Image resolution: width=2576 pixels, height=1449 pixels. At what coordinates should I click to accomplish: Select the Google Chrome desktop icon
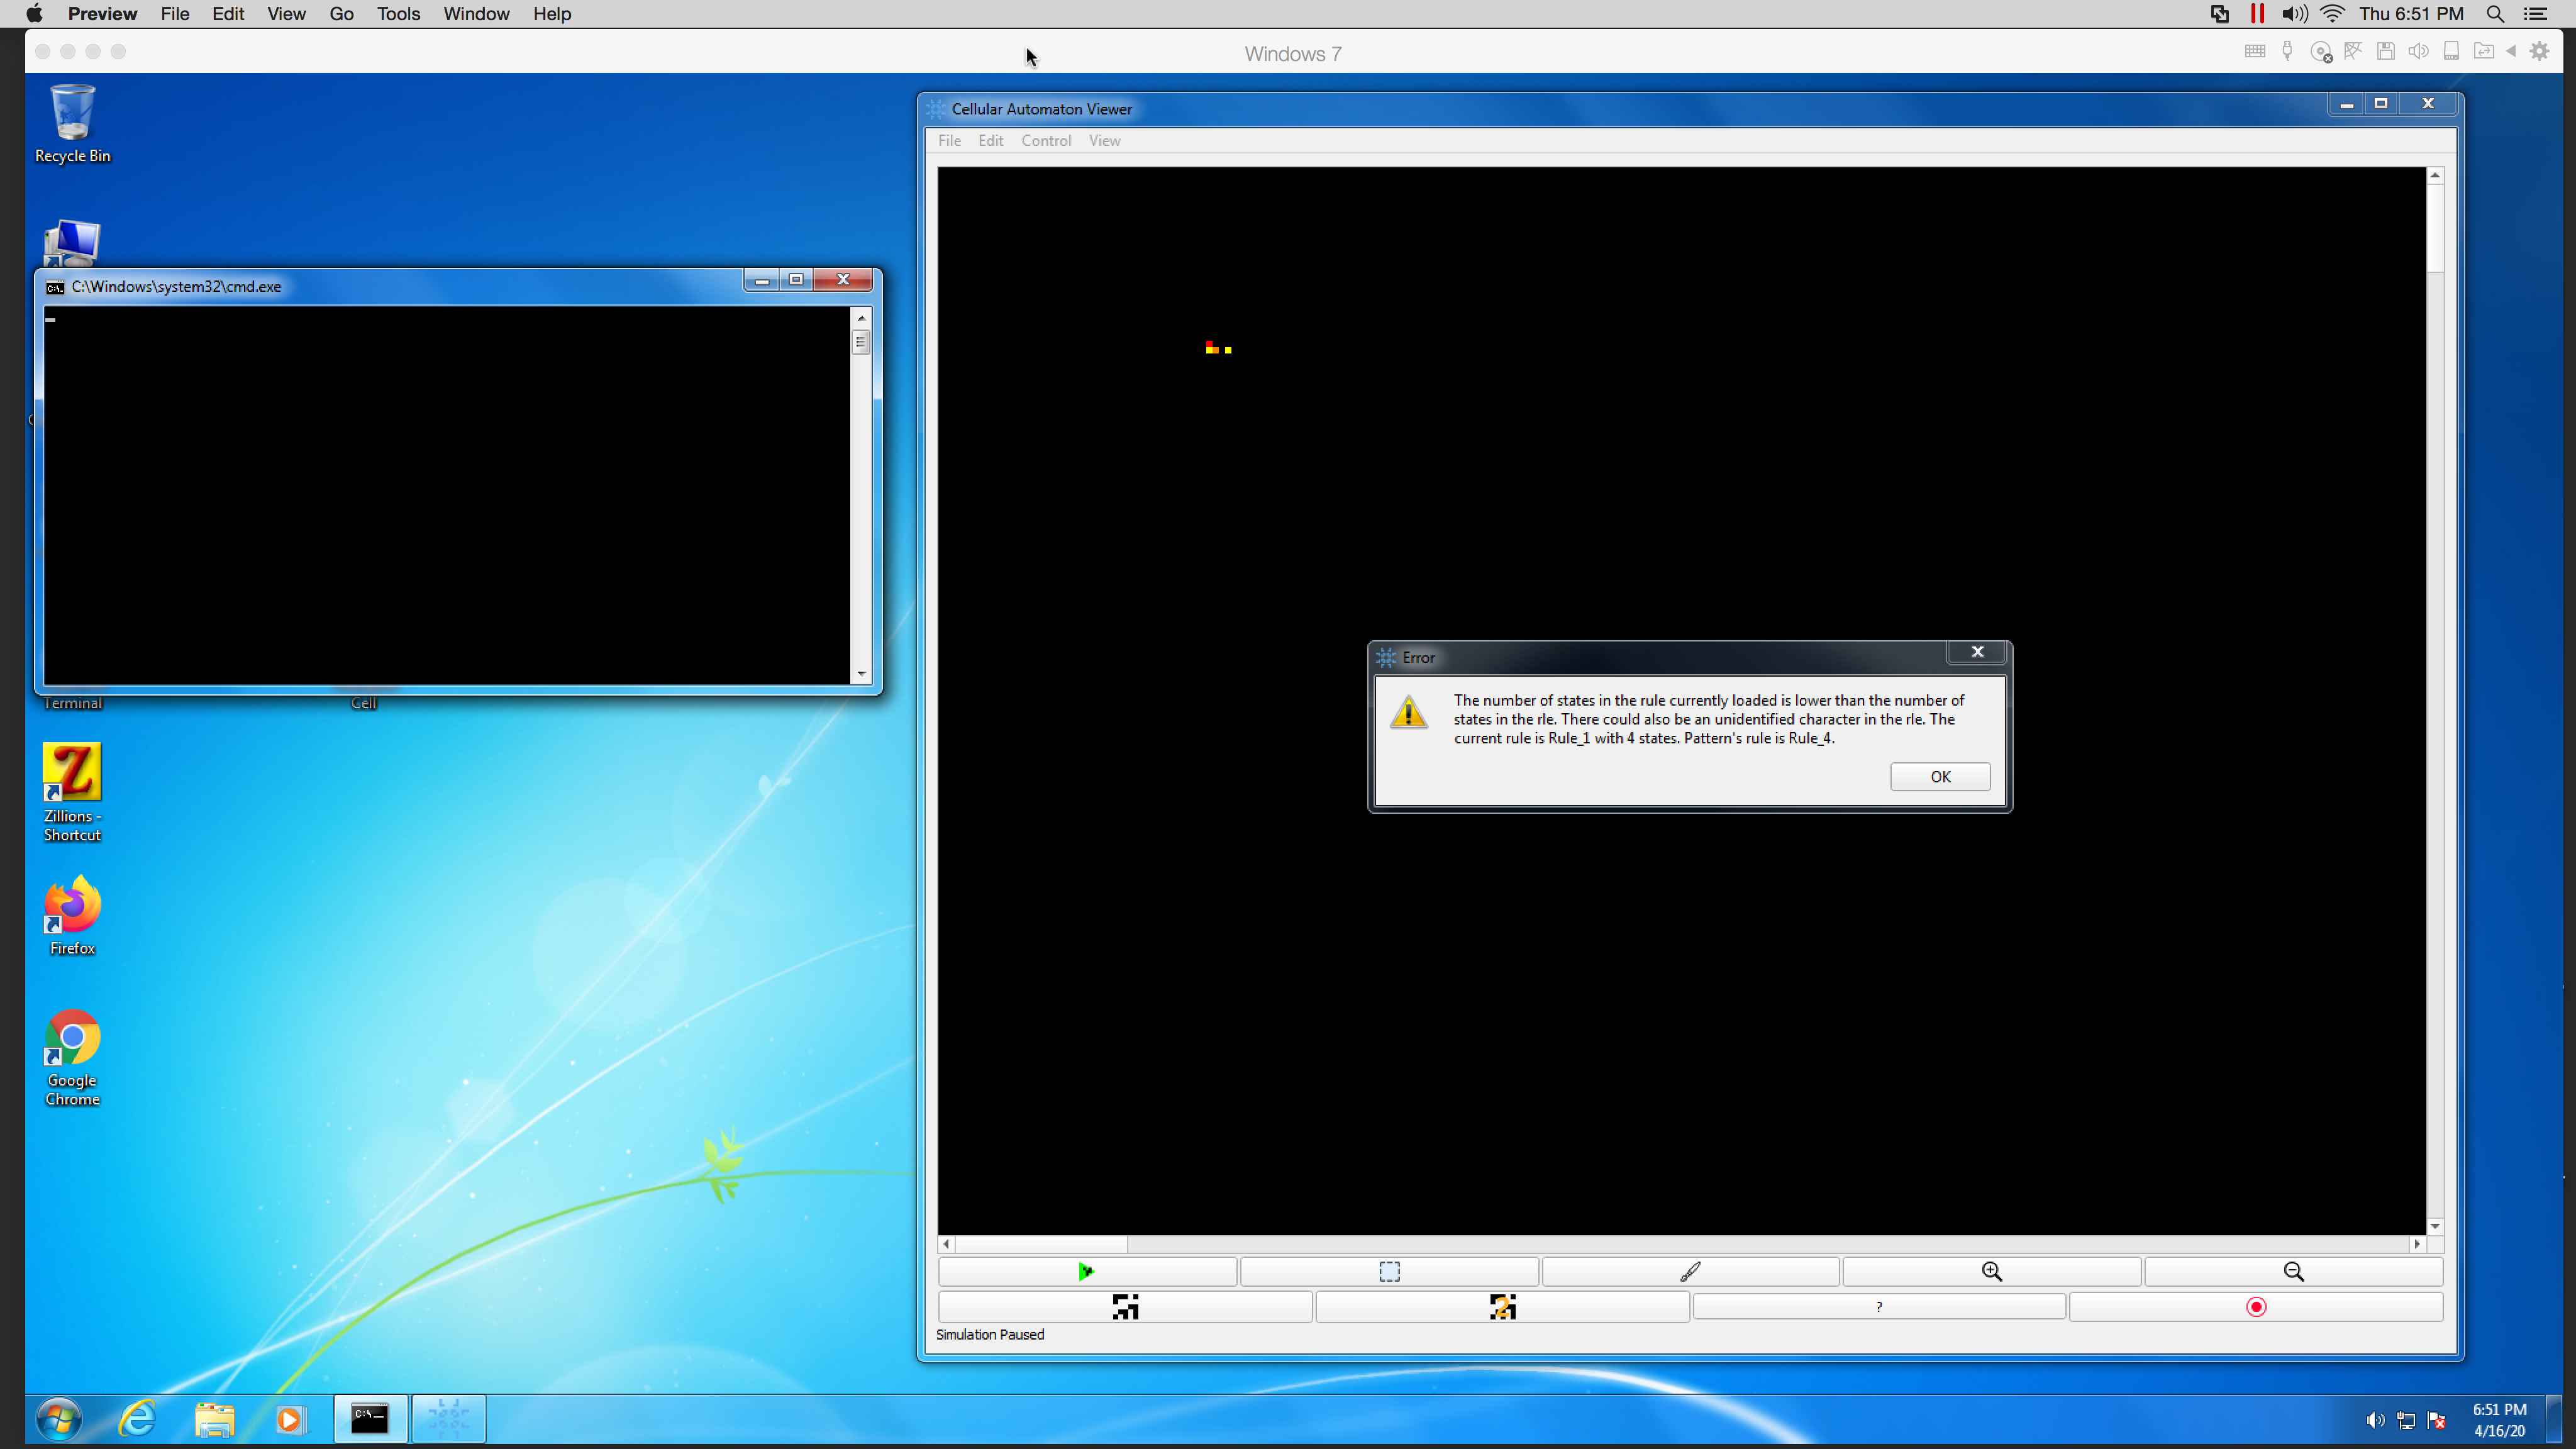72,1058
